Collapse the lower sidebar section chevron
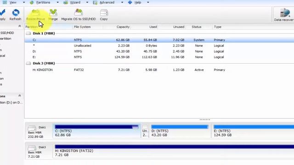 click(x=20, y=96)
